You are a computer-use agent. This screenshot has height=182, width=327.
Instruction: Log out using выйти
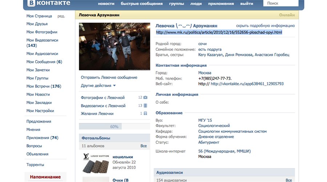click(246, 4)
